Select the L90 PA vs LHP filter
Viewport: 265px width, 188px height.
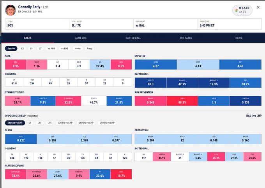click(x=107, y=123)
